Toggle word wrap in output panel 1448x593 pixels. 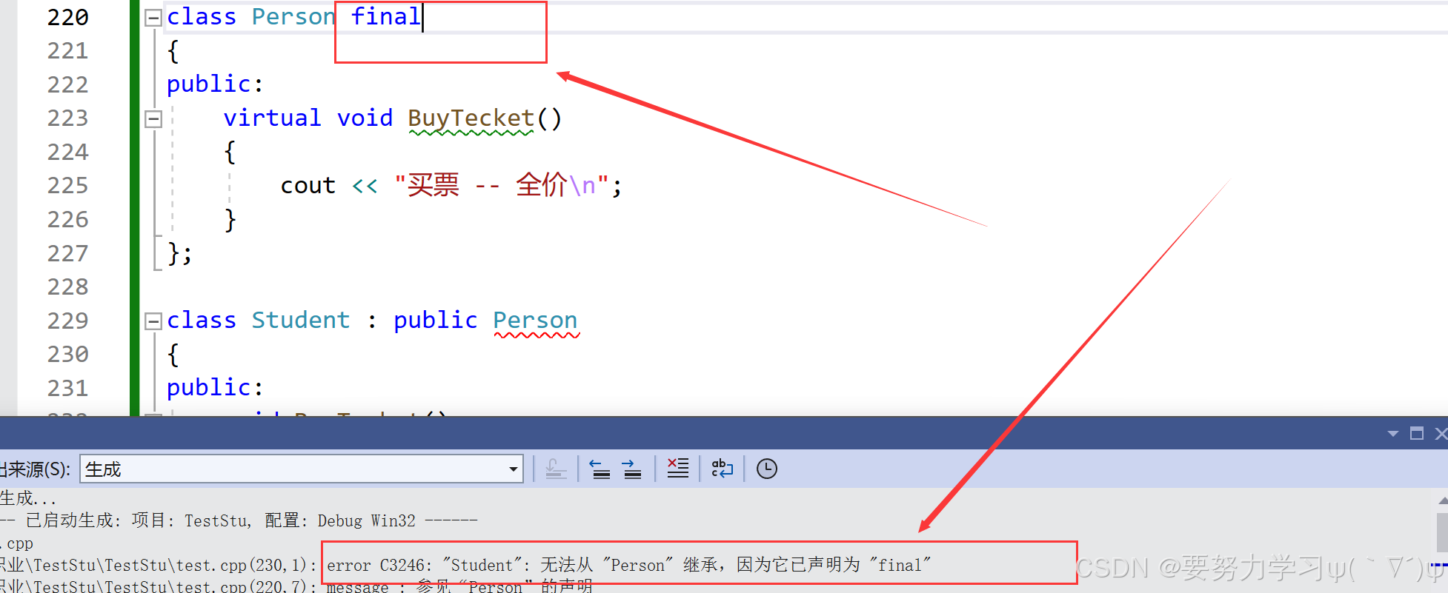722,469
